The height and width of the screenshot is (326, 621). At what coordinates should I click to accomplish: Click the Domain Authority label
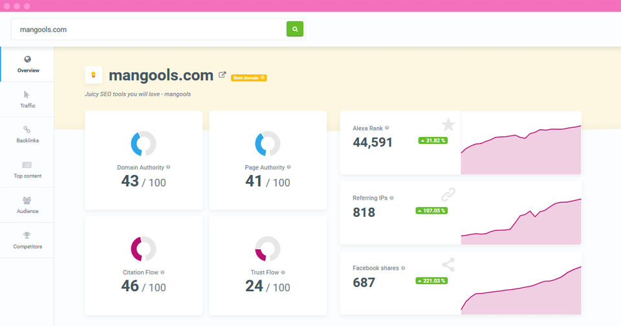pyautogui.click(x=140, y=167)
